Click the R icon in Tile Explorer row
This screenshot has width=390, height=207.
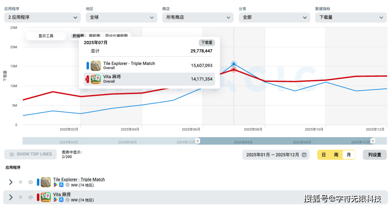point(21,183)
